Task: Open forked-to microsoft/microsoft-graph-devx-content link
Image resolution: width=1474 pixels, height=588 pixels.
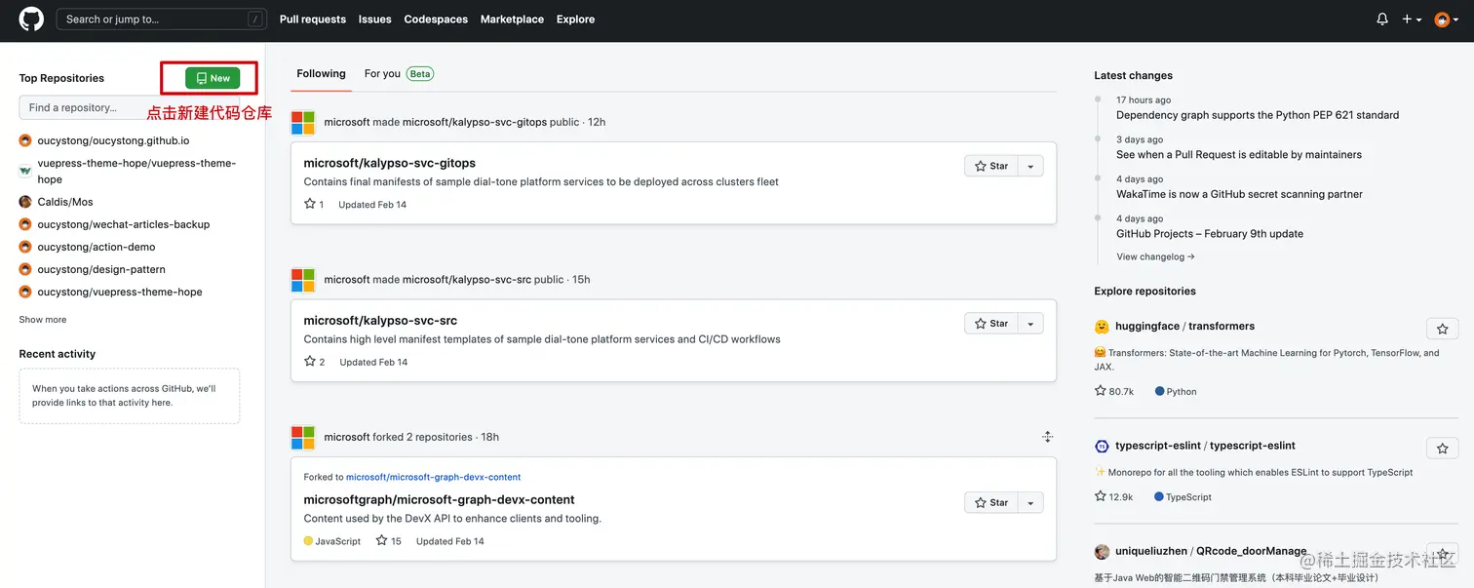Action: (x=433, y=477)
